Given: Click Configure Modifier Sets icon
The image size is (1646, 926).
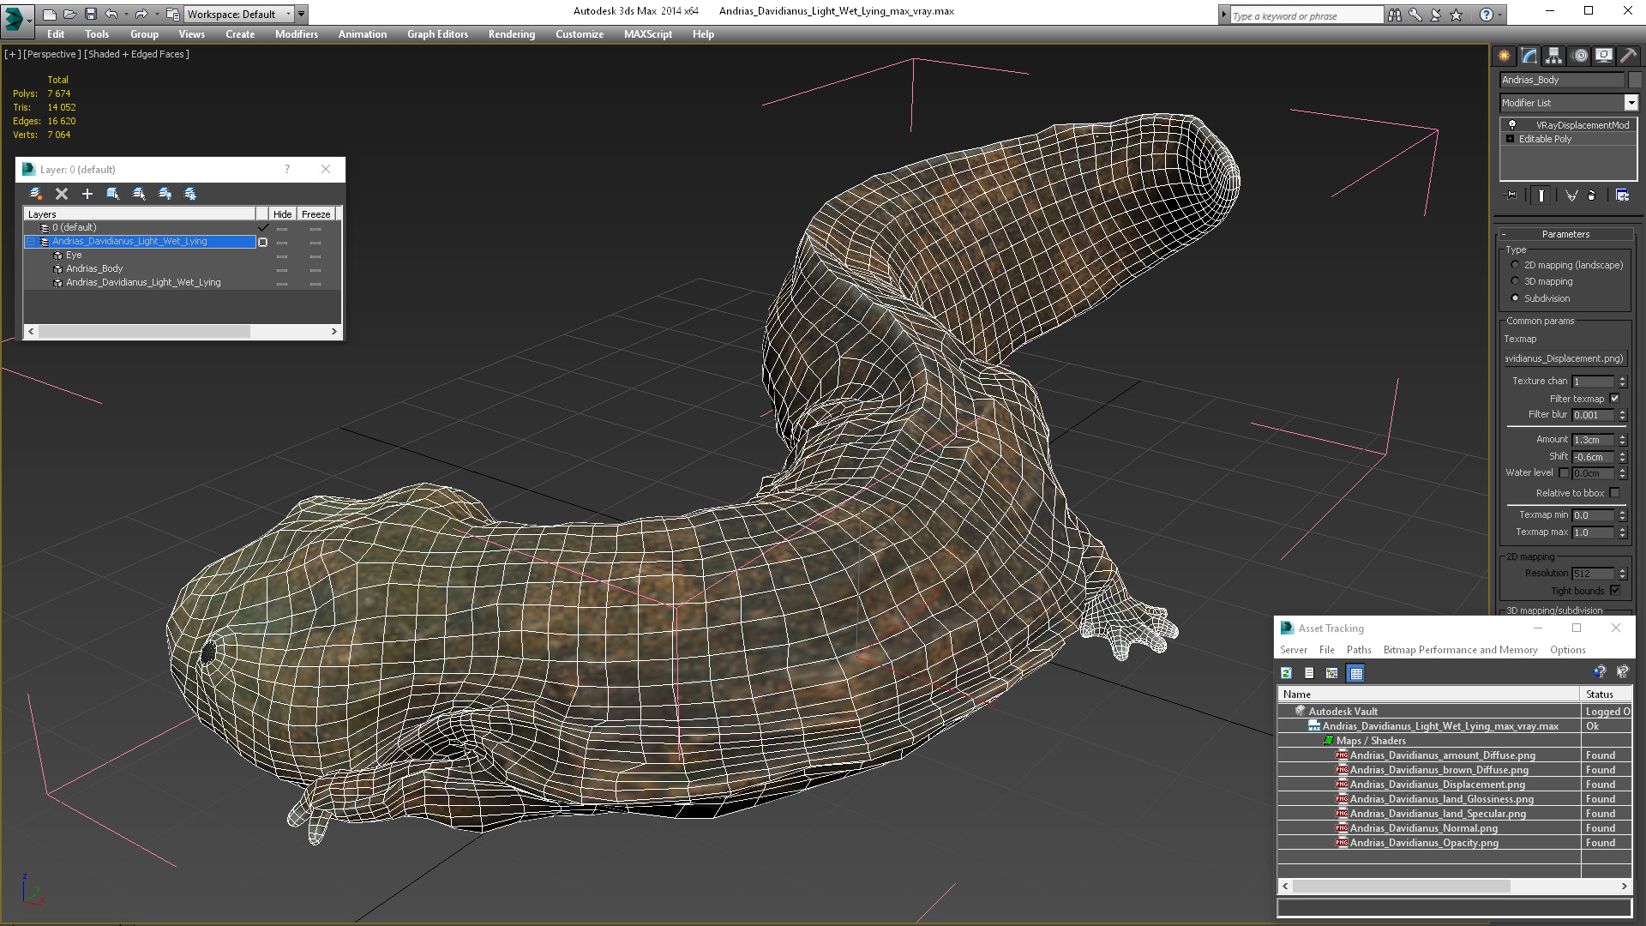Looking at the screenshot, I should point(1622,195).
